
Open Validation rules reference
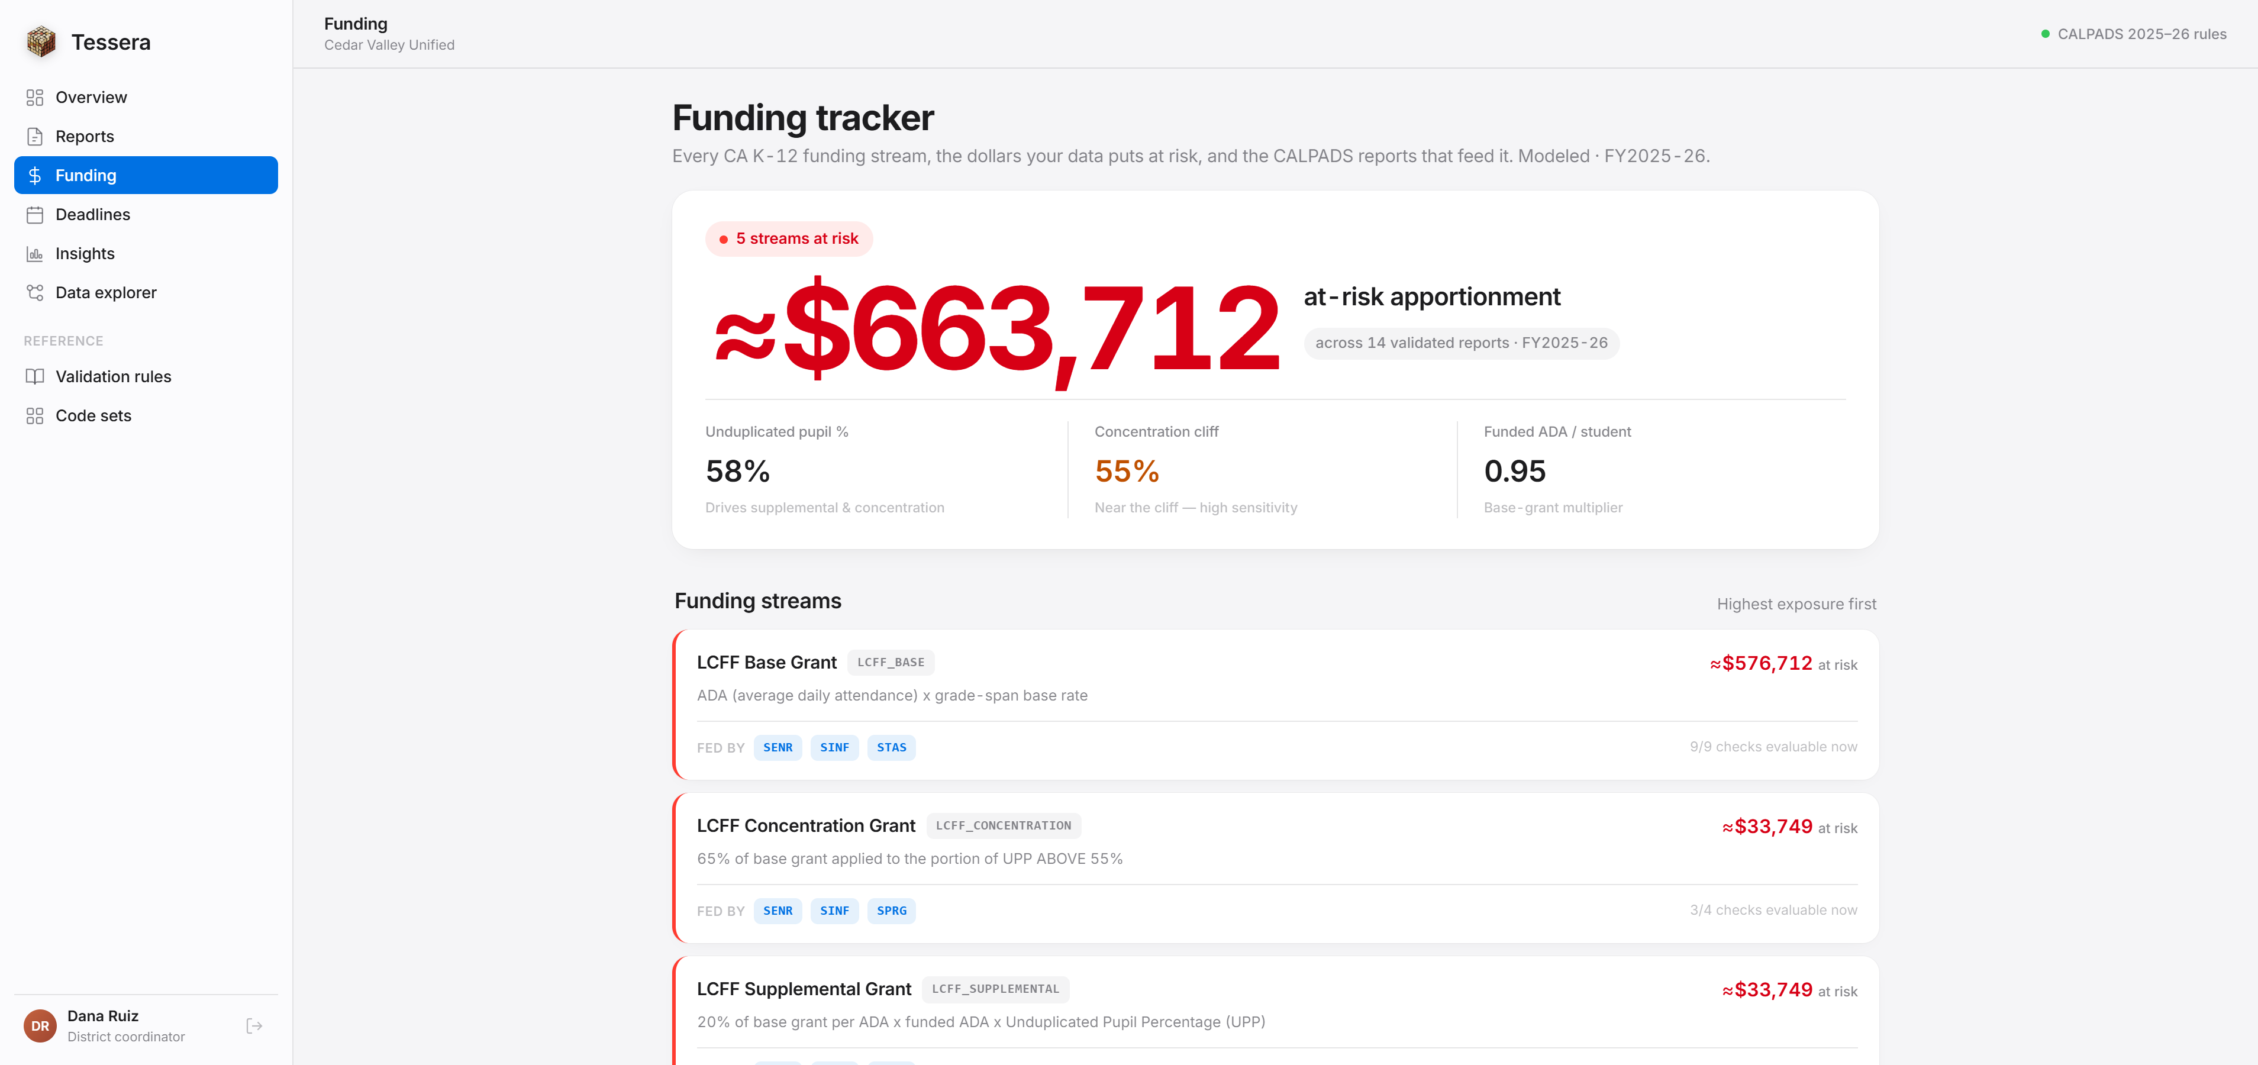pyautogui.click(x=146, y=377)
